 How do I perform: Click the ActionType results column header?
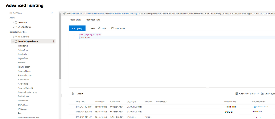pos(100,101)
